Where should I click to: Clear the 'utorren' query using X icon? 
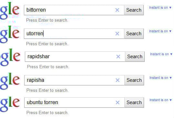click(117, 34)
